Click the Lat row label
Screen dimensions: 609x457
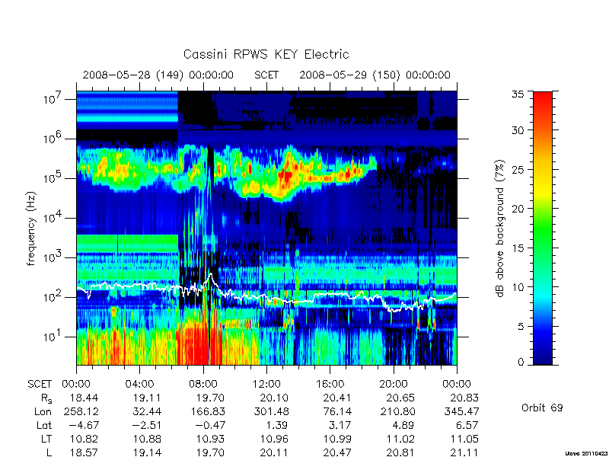tap(44, 426)
